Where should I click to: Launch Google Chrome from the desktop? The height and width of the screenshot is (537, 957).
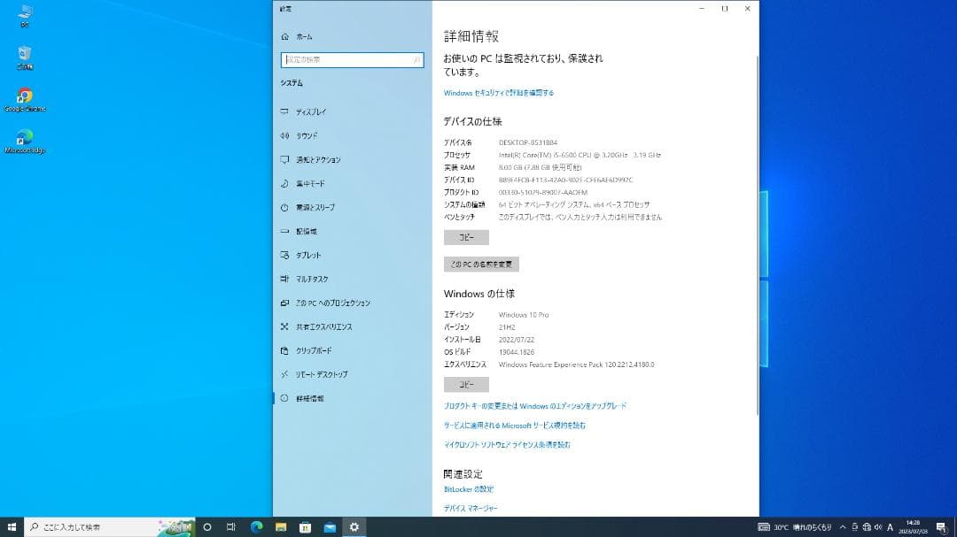click(x=24, y=96)
